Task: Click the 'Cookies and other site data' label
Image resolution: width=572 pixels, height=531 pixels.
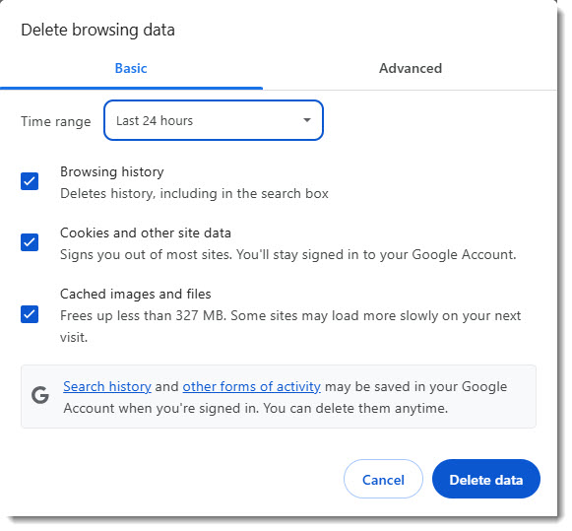Action: pos(146,232)
